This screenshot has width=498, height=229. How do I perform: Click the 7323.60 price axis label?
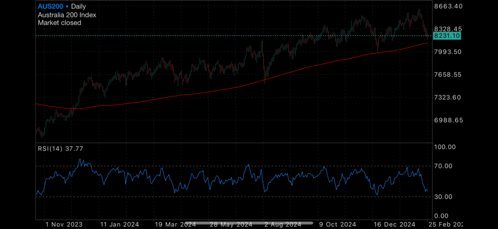click(x=447, y=97)
